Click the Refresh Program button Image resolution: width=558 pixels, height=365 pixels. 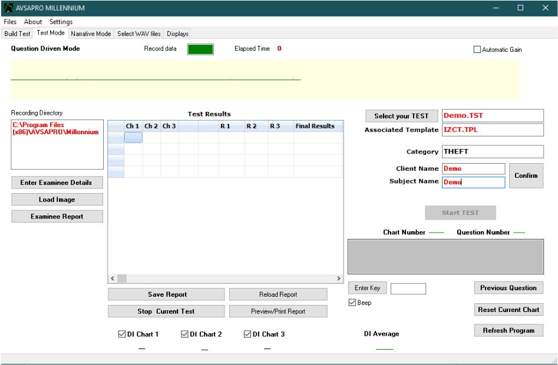(509, 330)
